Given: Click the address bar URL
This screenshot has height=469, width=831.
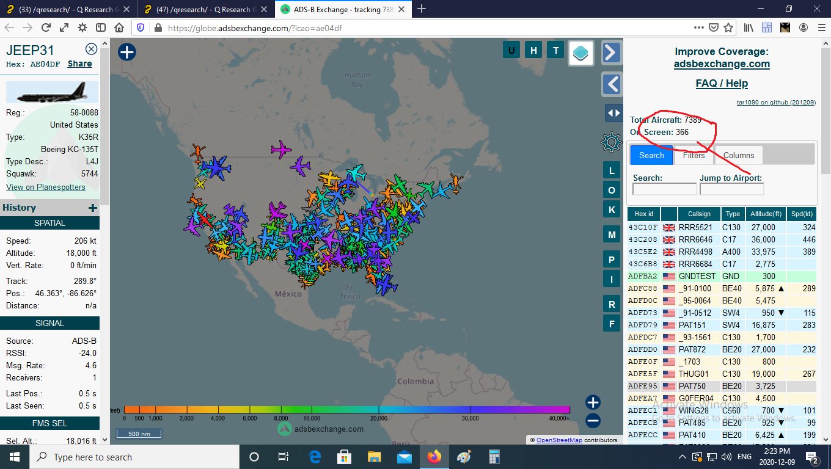Looking at the screenshot, I should [x=255, y=28].
